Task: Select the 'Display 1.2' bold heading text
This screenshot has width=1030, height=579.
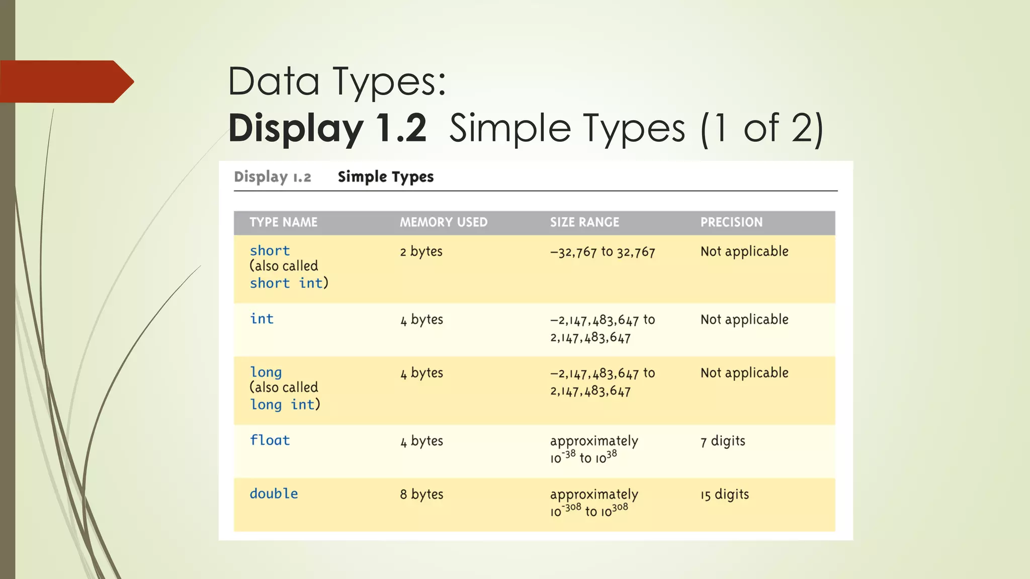Action: tap(327, 128)
